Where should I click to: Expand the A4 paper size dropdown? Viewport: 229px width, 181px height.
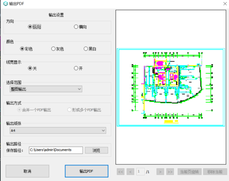pos(58,131)
